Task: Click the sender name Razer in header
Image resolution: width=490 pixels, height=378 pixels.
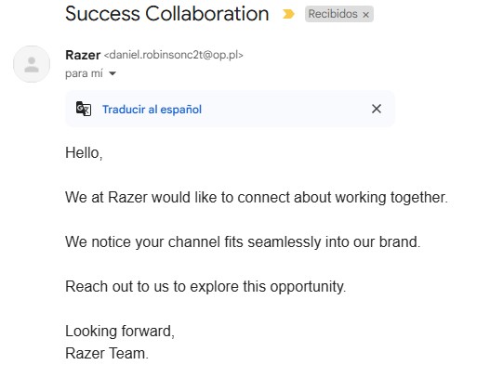Action: [x=83, y=55]
